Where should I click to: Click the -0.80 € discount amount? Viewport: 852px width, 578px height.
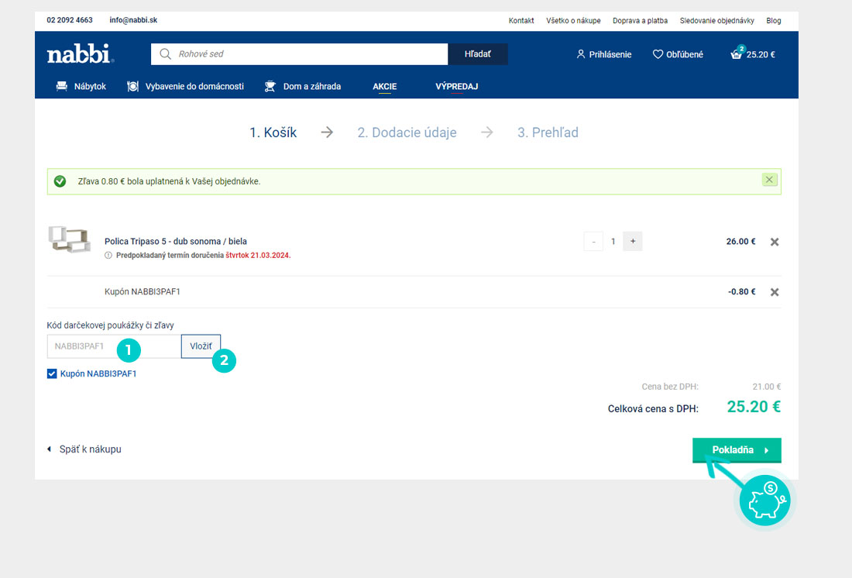(742, 291)
